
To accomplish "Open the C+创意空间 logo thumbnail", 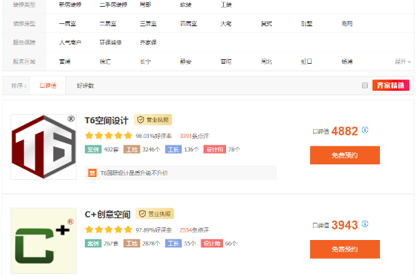I will (x=44, y=241).
